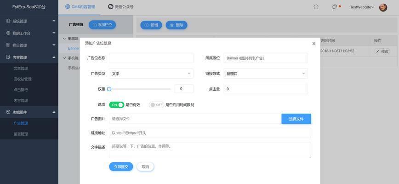Click the 修改 button in table row
Viewport: 399px width, 184px height.
point(382,52)
